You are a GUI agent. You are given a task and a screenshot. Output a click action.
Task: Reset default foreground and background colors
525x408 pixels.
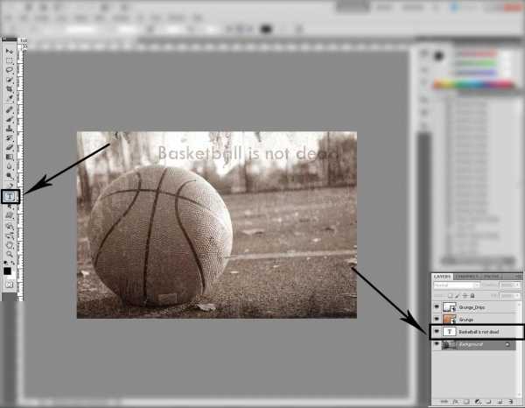pos(5,263)
